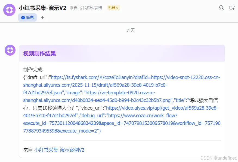Click the 昨天 date separator

click(131, 30)
